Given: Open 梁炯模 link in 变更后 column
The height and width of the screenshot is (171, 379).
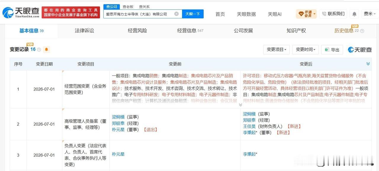Looking at the screenshot, I should tap(250, 114).
